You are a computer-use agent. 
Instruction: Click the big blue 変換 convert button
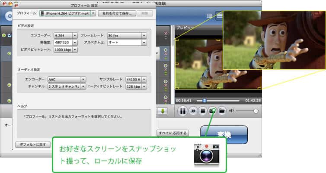pyautogui.click(x=224, y=135)
